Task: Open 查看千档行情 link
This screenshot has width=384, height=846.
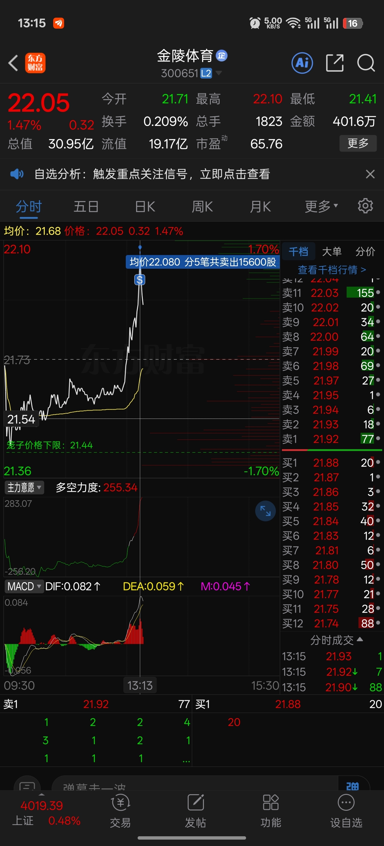Action: [332, 270]
